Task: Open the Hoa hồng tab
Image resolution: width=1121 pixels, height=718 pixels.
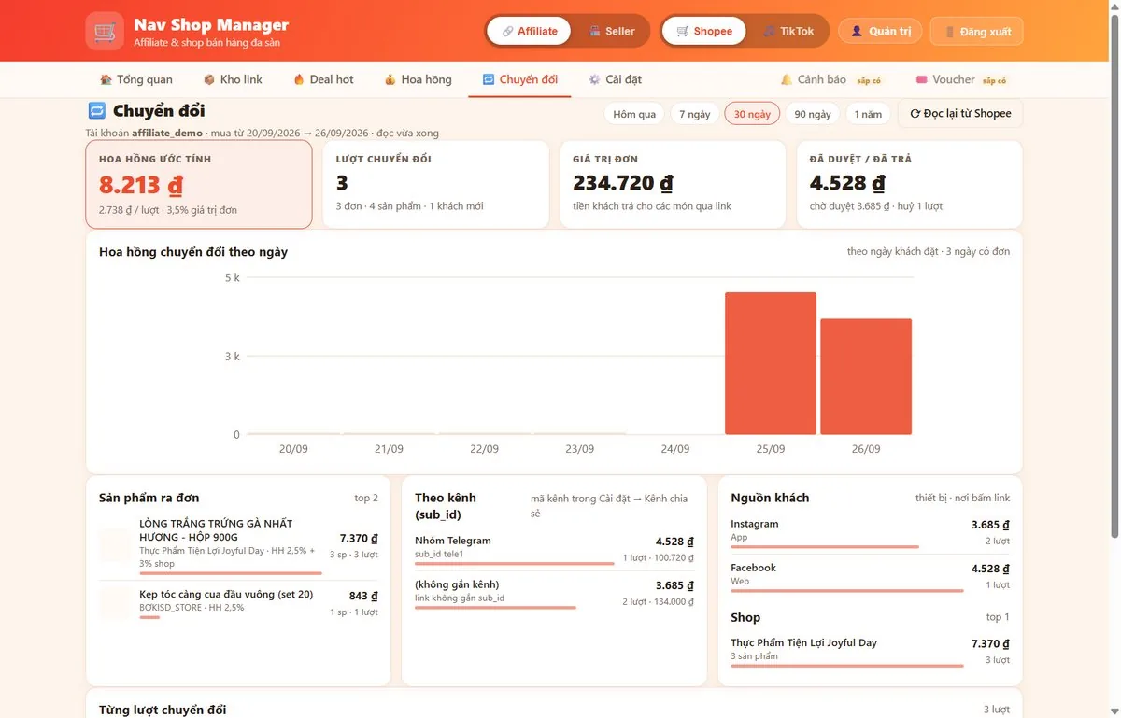Action: [418, 79]
